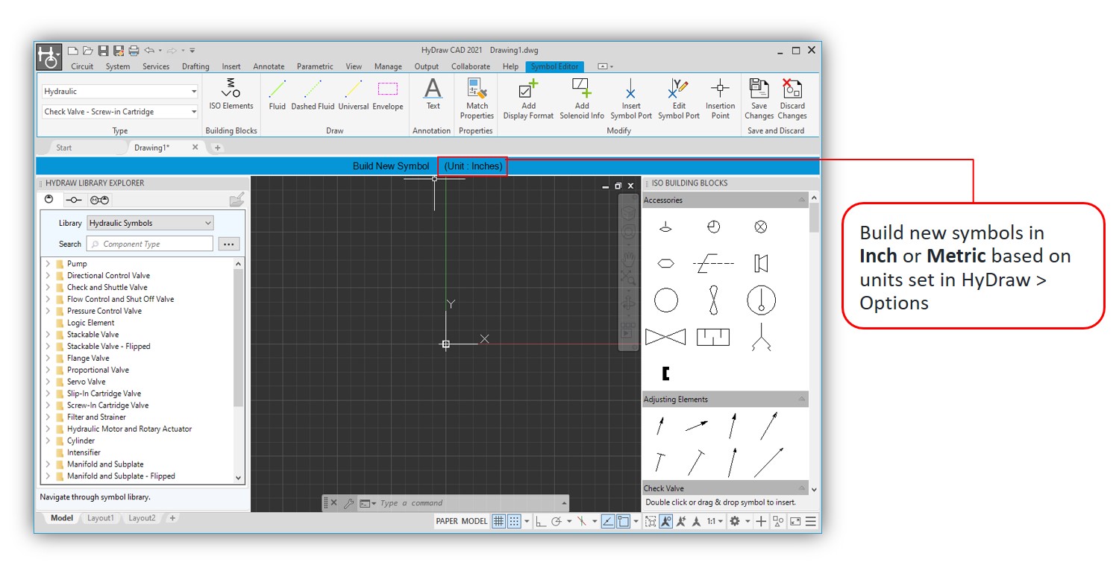
Task: Toggle the 2D object snap
Action: 623,521
